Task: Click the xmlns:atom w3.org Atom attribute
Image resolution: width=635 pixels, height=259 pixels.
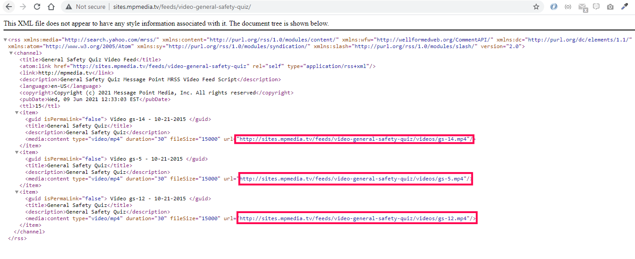Action: pyautogui.click(x=71, y=46)
